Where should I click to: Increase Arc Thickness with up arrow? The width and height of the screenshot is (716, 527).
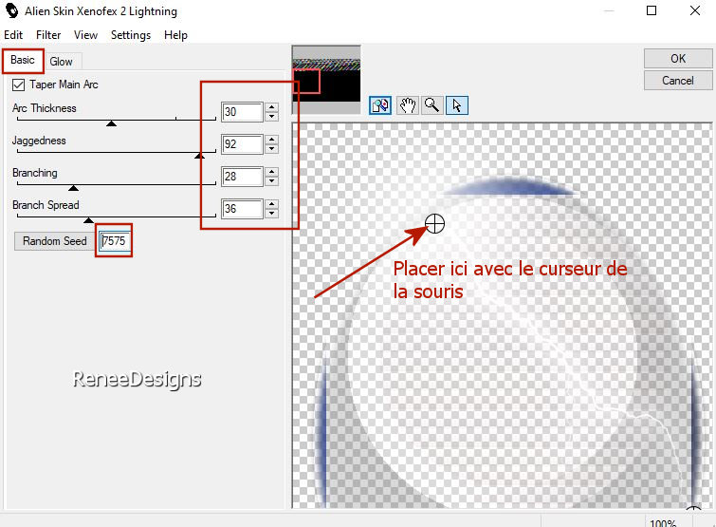[271, 107]
